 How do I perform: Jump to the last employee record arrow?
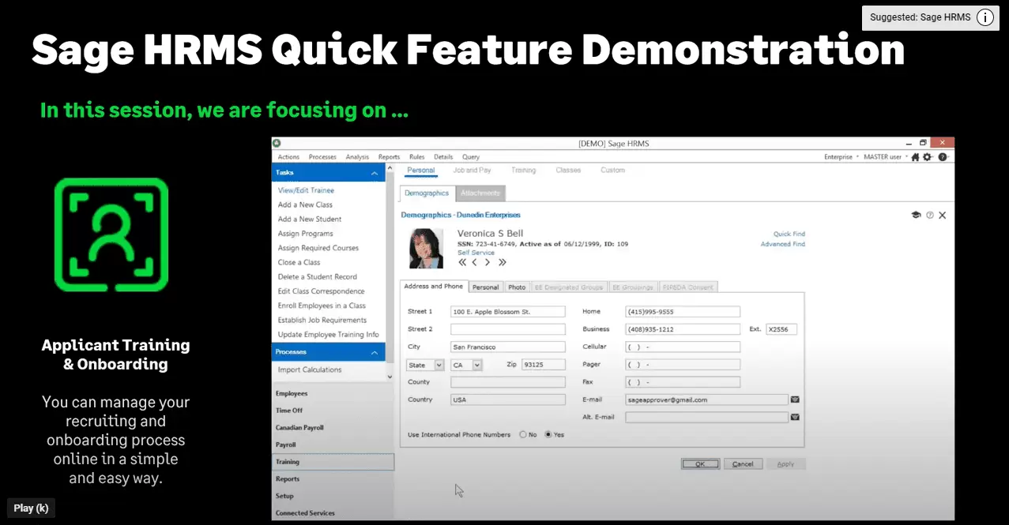point(502,263)
